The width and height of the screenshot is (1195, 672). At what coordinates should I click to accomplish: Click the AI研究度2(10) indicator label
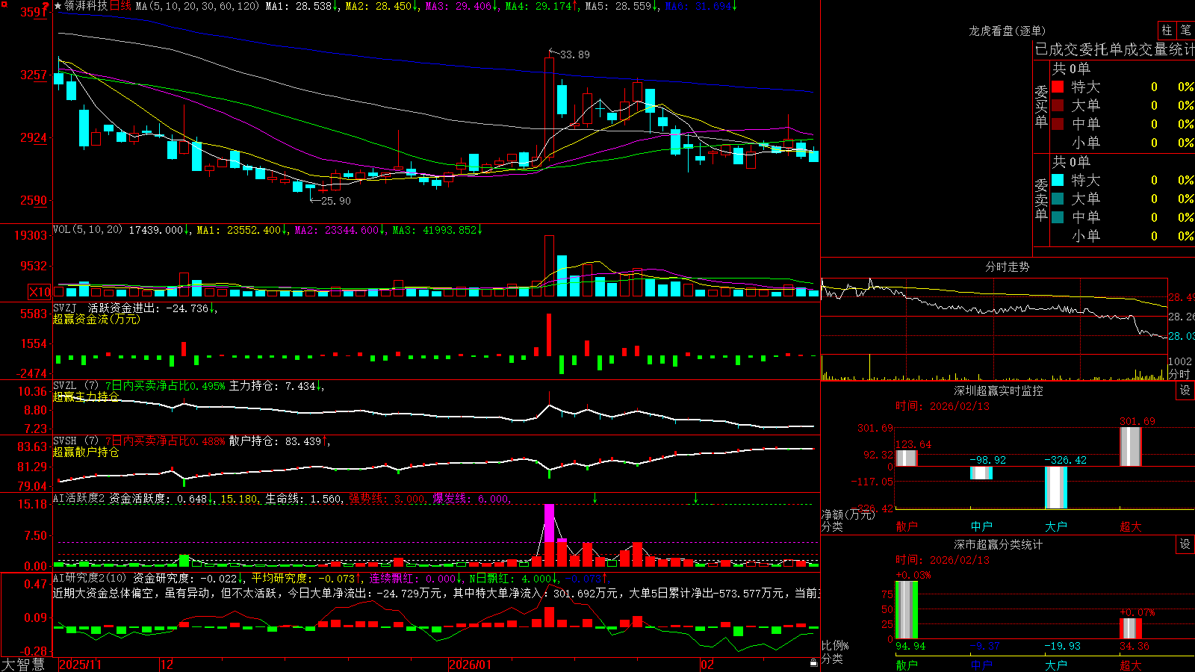tap(90, 578)
